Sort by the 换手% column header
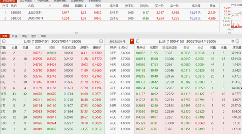 pyautogui.click(x=129, y=6)
